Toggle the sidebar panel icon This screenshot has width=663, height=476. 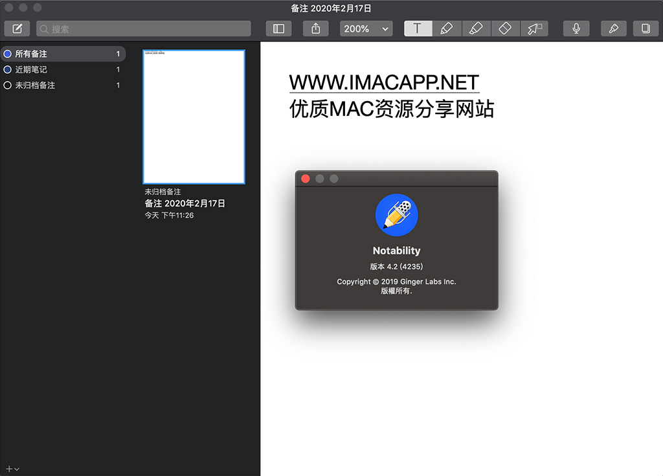pyautogui.click(x=278, y=28)
